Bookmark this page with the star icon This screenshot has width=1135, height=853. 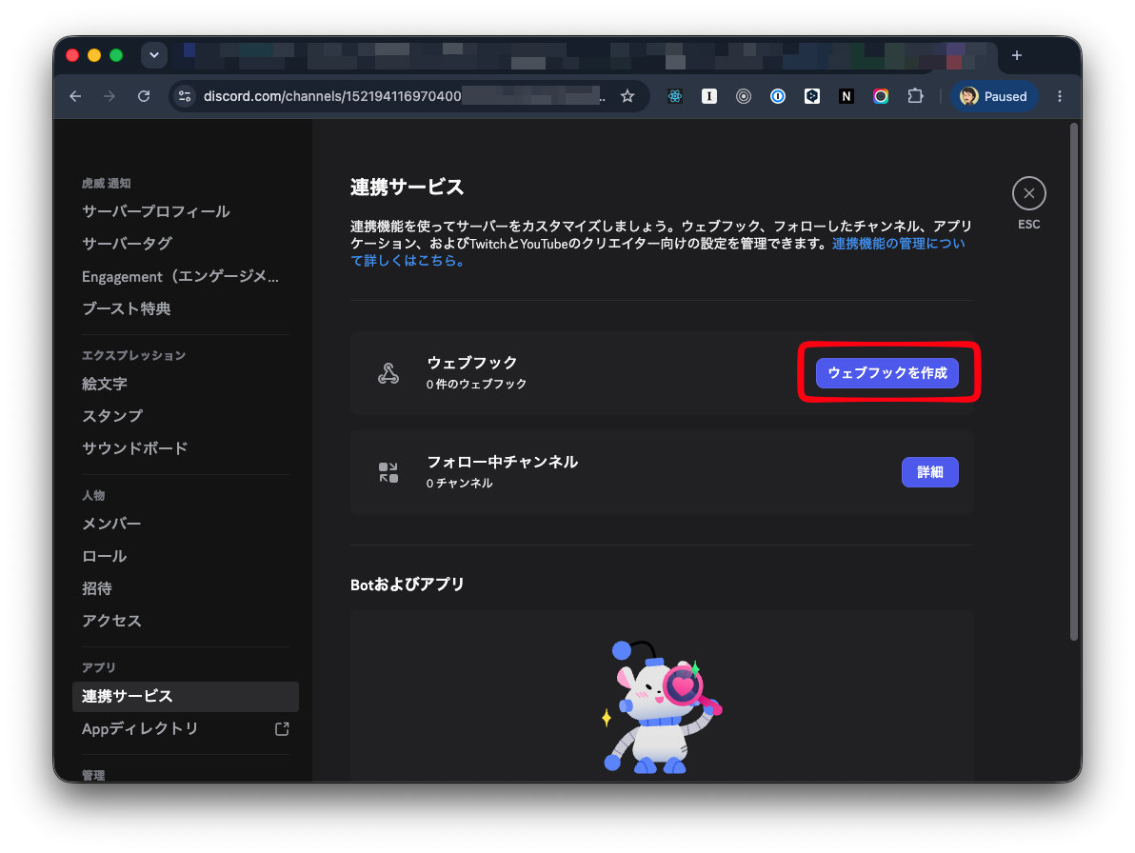pyautogui.click(x=627, y=96)
